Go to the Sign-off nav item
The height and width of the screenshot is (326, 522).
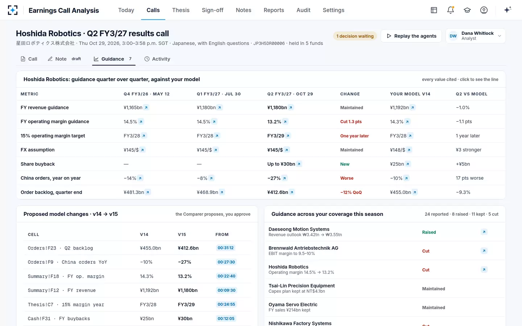[x=212, y=10]
